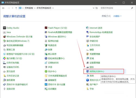Open 电话和调制解调器 icon
Viewport: 136px width, 98px height.
click(x=4, y=45)
